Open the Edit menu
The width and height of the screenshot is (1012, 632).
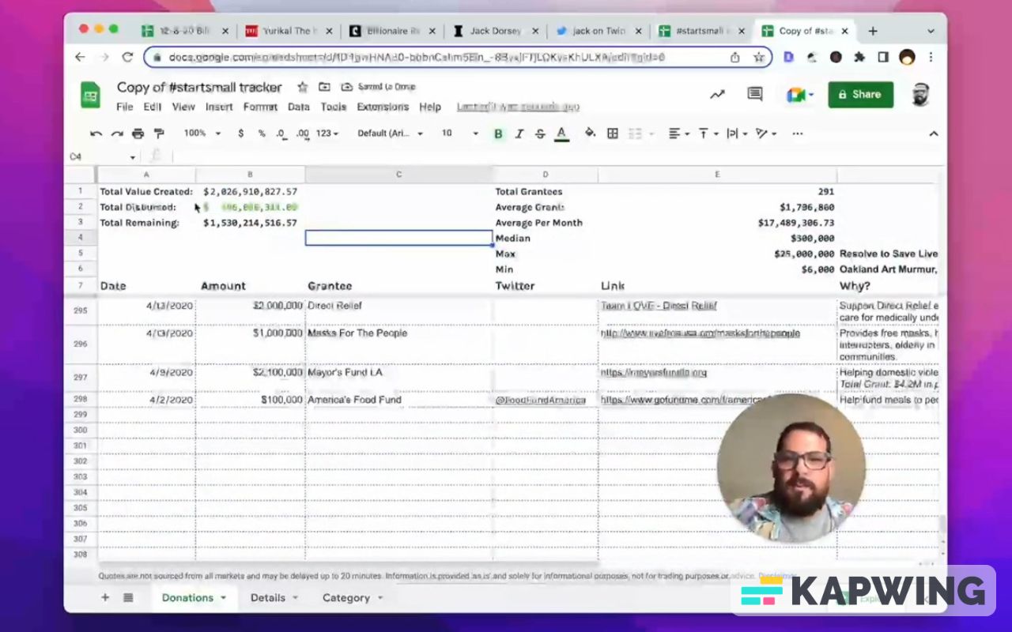click(153, 107)
